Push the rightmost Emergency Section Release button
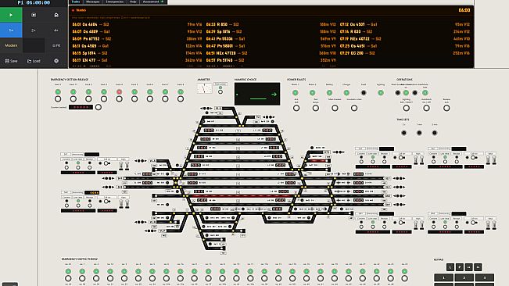This screenshot has width=509, height=286. click(181, 99)
